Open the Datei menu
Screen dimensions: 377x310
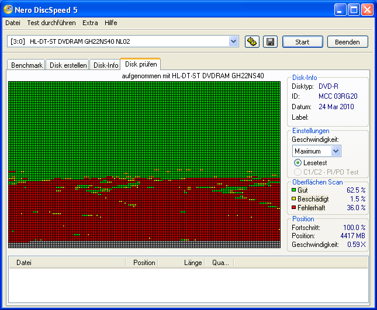tap(13, 23)
